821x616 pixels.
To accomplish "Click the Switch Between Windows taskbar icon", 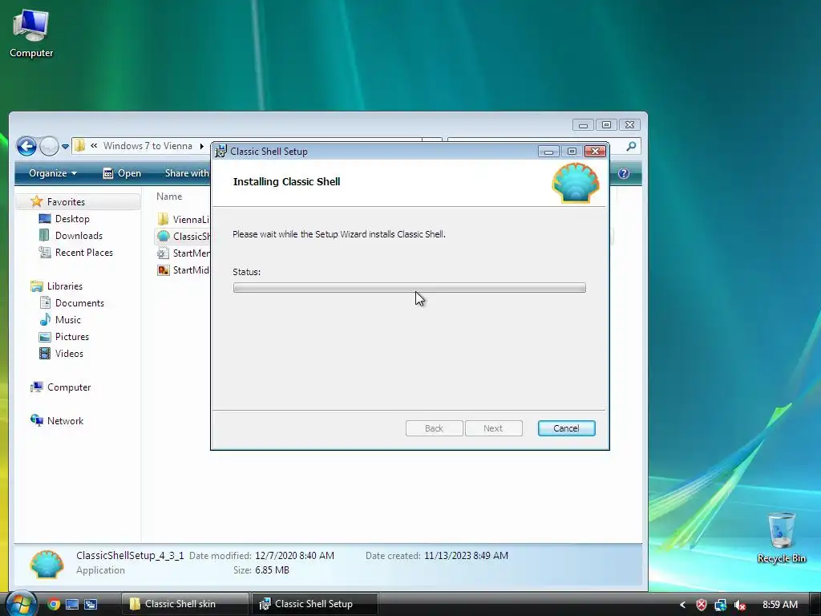I will (x=91, y=604).
